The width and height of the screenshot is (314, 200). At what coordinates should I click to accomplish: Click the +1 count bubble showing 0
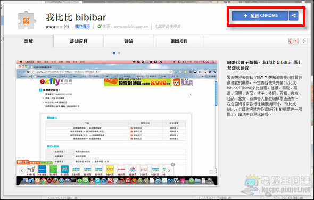(303, 41)
